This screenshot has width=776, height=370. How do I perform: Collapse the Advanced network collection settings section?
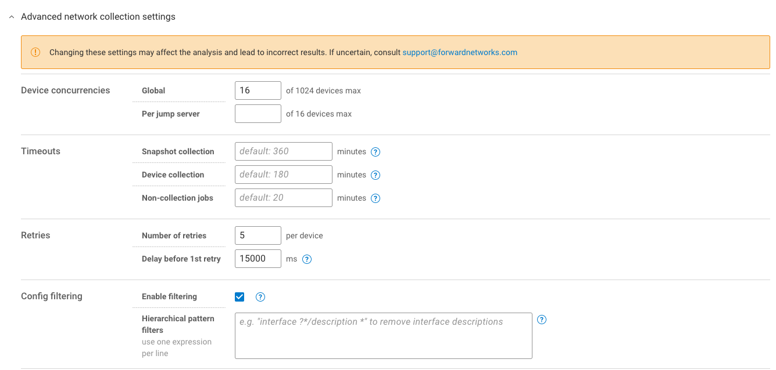click(12, 17)
